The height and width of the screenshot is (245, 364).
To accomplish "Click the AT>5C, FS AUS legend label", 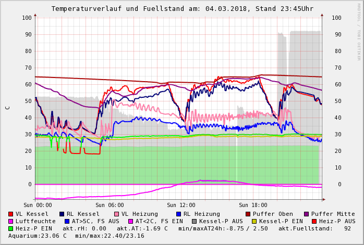I will pos(95,221).
